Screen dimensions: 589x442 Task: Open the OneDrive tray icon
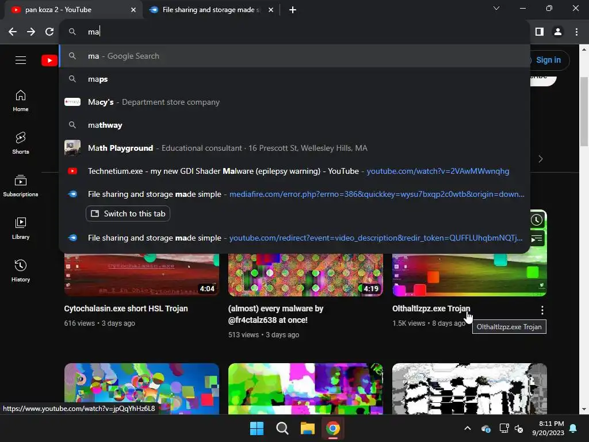(485, 428)
